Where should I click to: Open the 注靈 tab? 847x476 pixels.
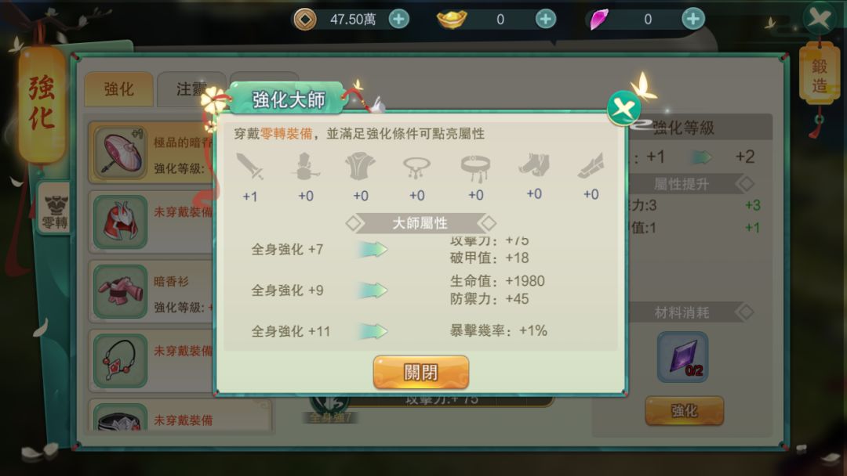click(x=191, y=89)
